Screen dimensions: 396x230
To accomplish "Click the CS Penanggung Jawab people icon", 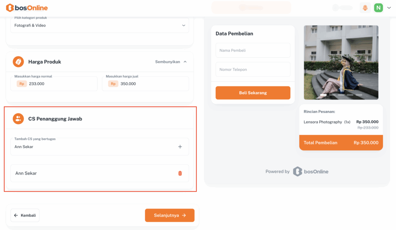I will 18,119.
